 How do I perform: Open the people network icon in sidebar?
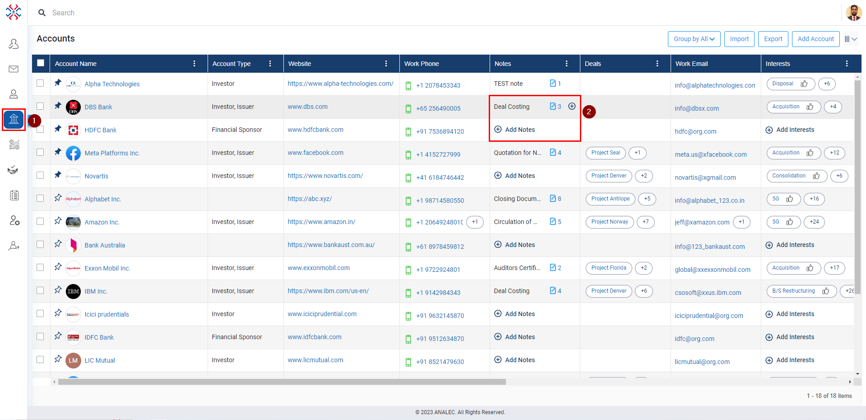pyautogui.click(x=14, y=43)
